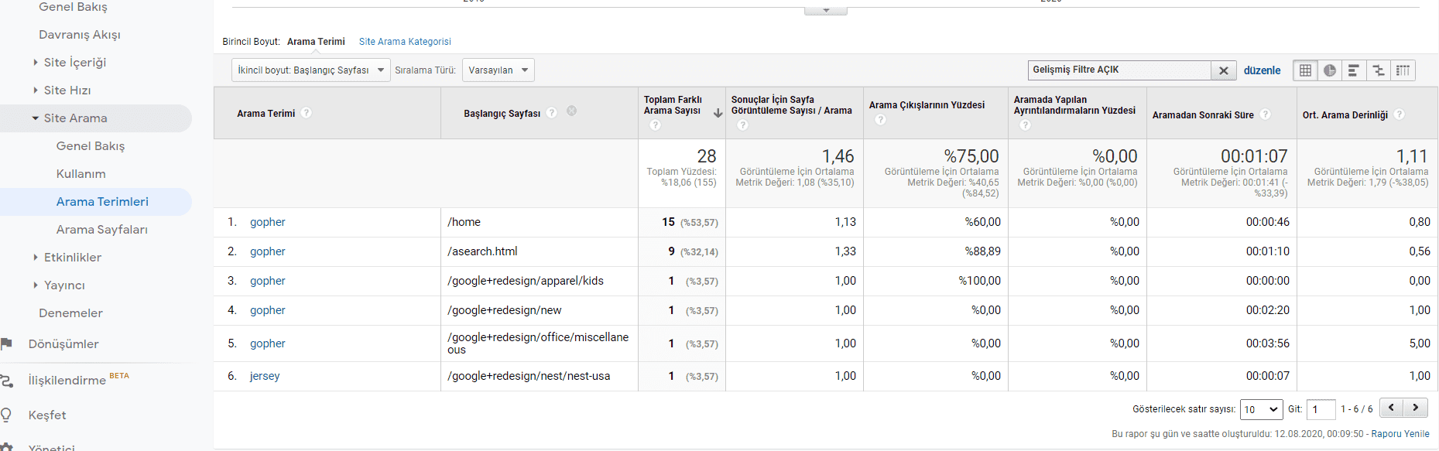Open Arama Sayfaları in the sidebar

coord(101,230)
